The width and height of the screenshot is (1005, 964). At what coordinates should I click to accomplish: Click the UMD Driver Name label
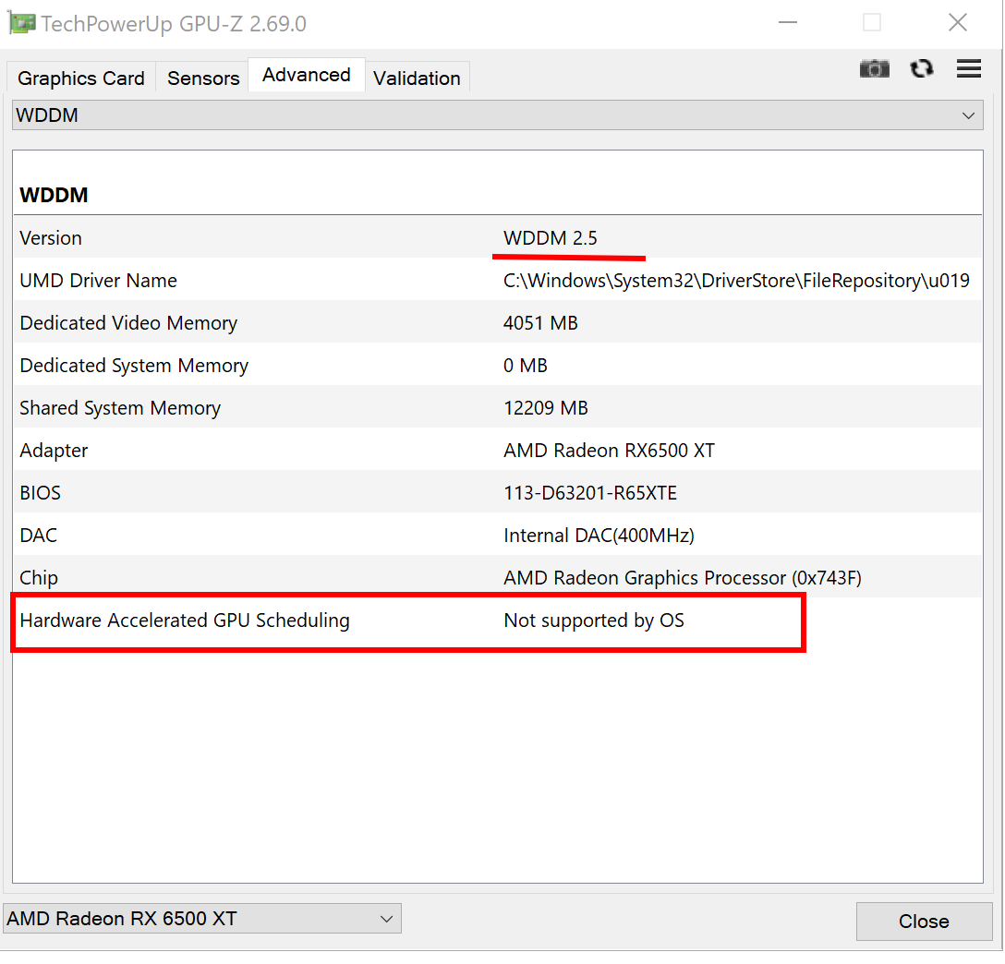98,281
